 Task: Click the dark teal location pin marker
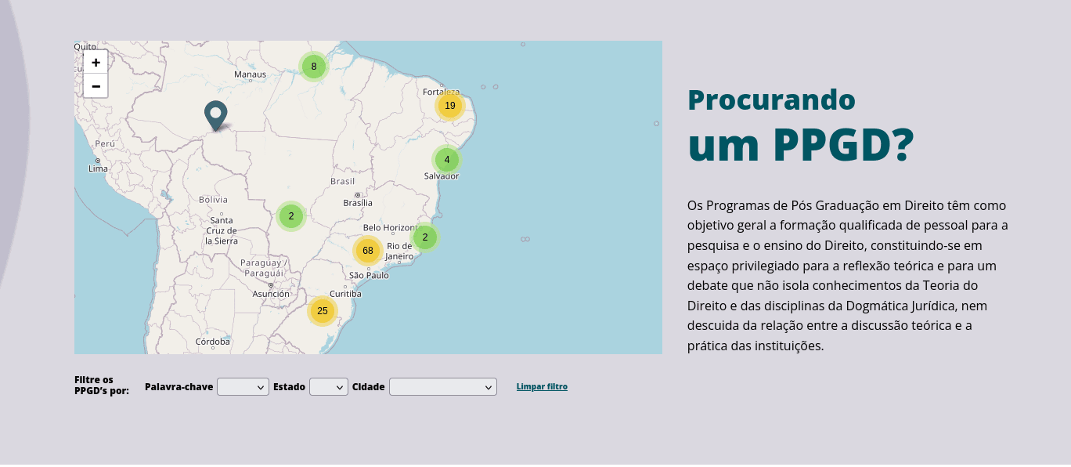click(x=215, y=116)
